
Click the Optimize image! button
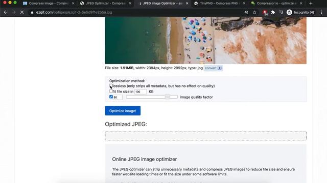(x=123, y=111)
